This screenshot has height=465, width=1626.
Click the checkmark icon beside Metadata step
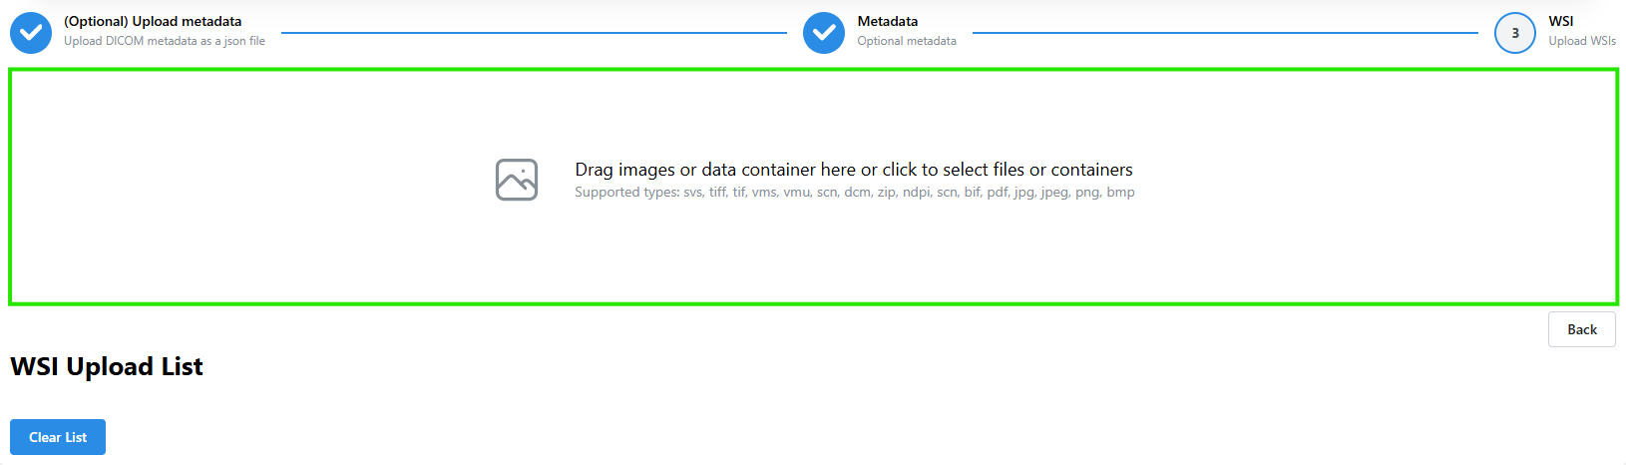pos(824,33)
